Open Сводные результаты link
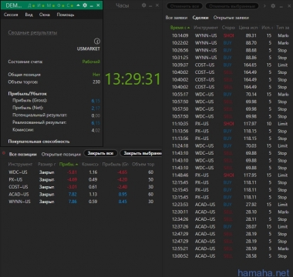Viewport: 293px width, 277px height. [x=32, y=32]
